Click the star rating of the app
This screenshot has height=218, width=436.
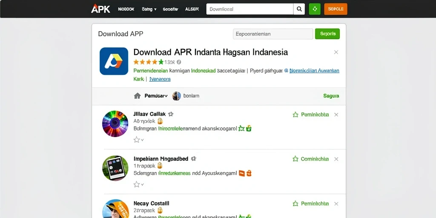pyautogui.click(x=149, y=62)
